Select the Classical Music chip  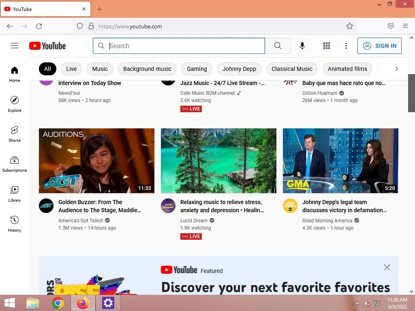(292, 69)
